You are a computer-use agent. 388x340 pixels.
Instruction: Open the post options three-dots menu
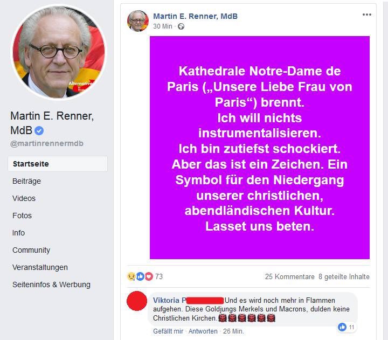click(x=366, y=15)
